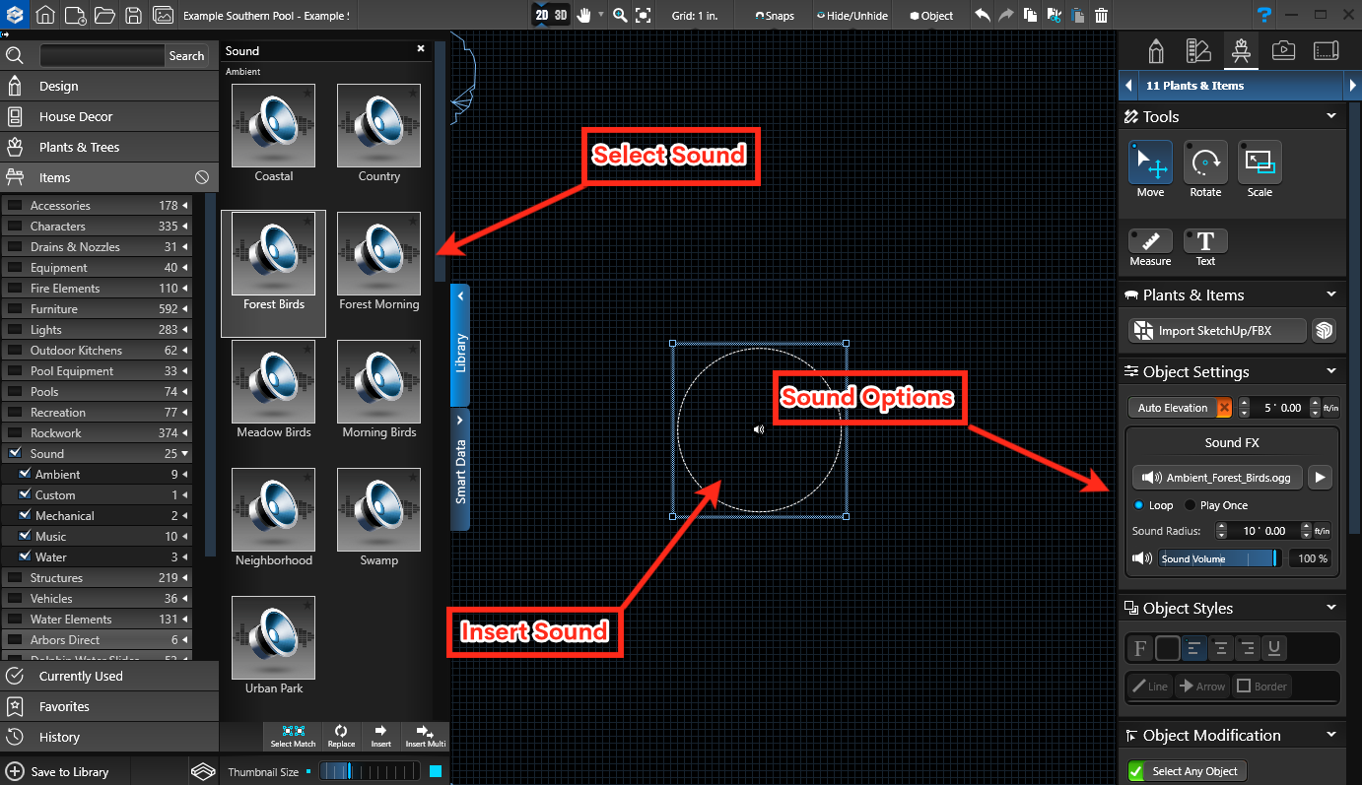Toggle the Custom sounds checkbox
Viewport: 1362px width, 785px height.
coord(23,494)
